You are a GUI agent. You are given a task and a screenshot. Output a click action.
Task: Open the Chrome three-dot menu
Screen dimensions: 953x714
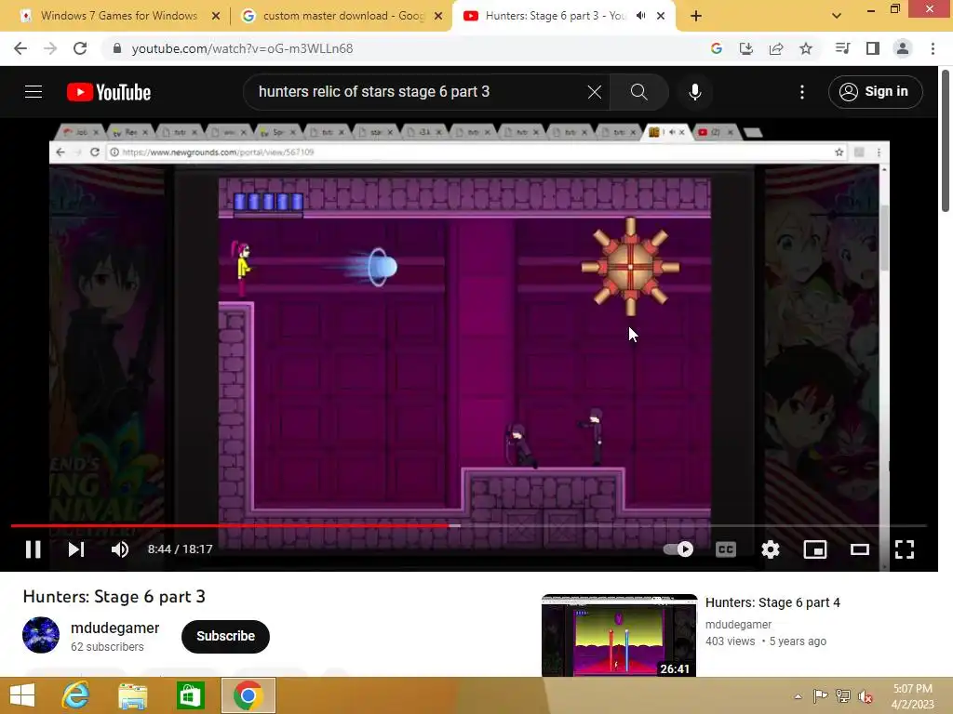tap(933, 48)
